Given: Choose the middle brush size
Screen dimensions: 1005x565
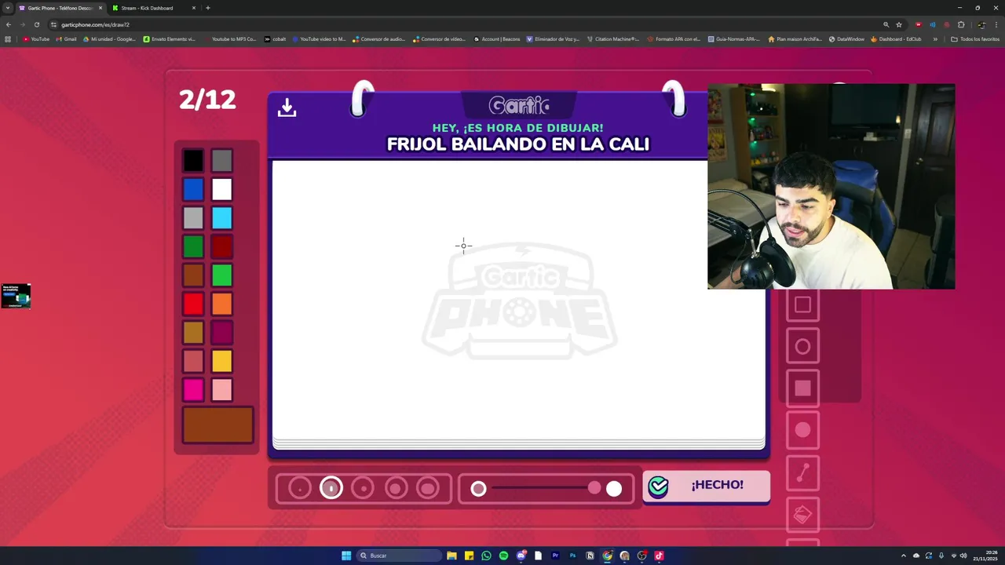Looking at the screenshot, I should (x=363, y=488).
